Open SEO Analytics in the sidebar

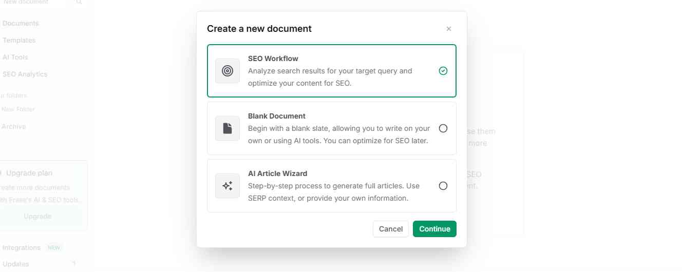pyautogui.click(x=25, y=74)
